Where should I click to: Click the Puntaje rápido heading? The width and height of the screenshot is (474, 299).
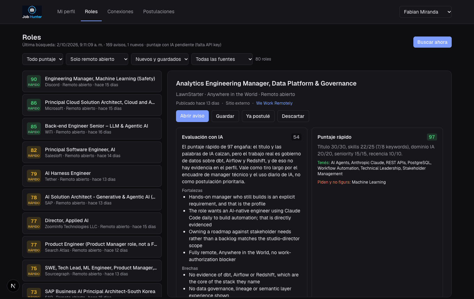335,137
